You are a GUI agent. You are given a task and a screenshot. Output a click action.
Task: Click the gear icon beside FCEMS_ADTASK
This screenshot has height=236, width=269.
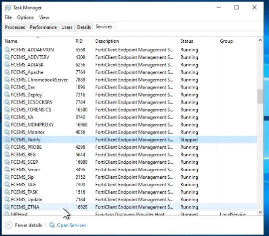pos(7,65)
